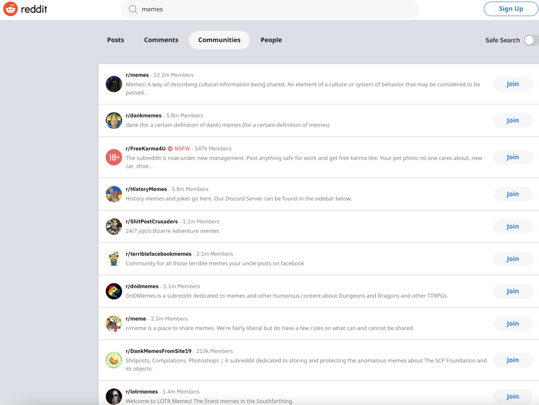The width and height of the screenshot is (539, 405).
Task: Open the r/dankmemes title link
Action: [143, 116]
